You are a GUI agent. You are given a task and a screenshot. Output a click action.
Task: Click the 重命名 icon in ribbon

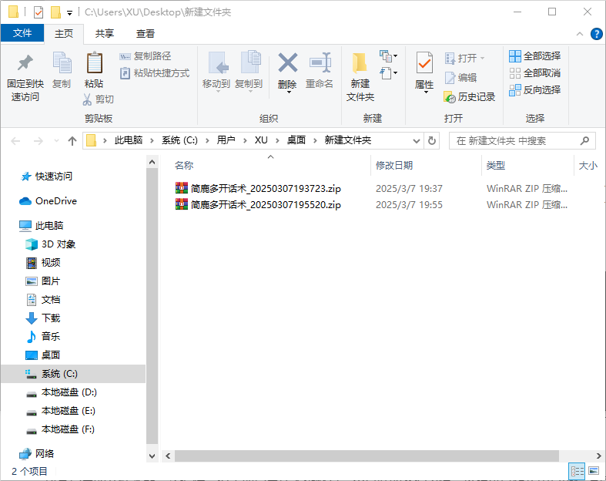[x=320, y=63]
